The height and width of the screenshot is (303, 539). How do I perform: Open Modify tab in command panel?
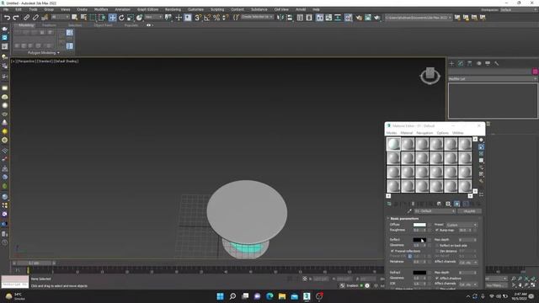(461, 64)
